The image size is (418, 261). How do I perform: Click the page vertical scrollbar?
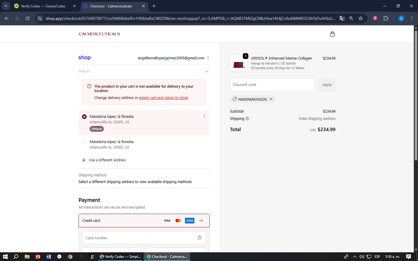point(416,95)
